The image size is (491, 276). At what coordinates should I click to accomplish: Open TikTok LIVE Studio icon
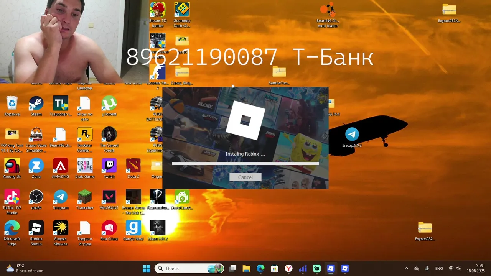click(x=12, y=202)
